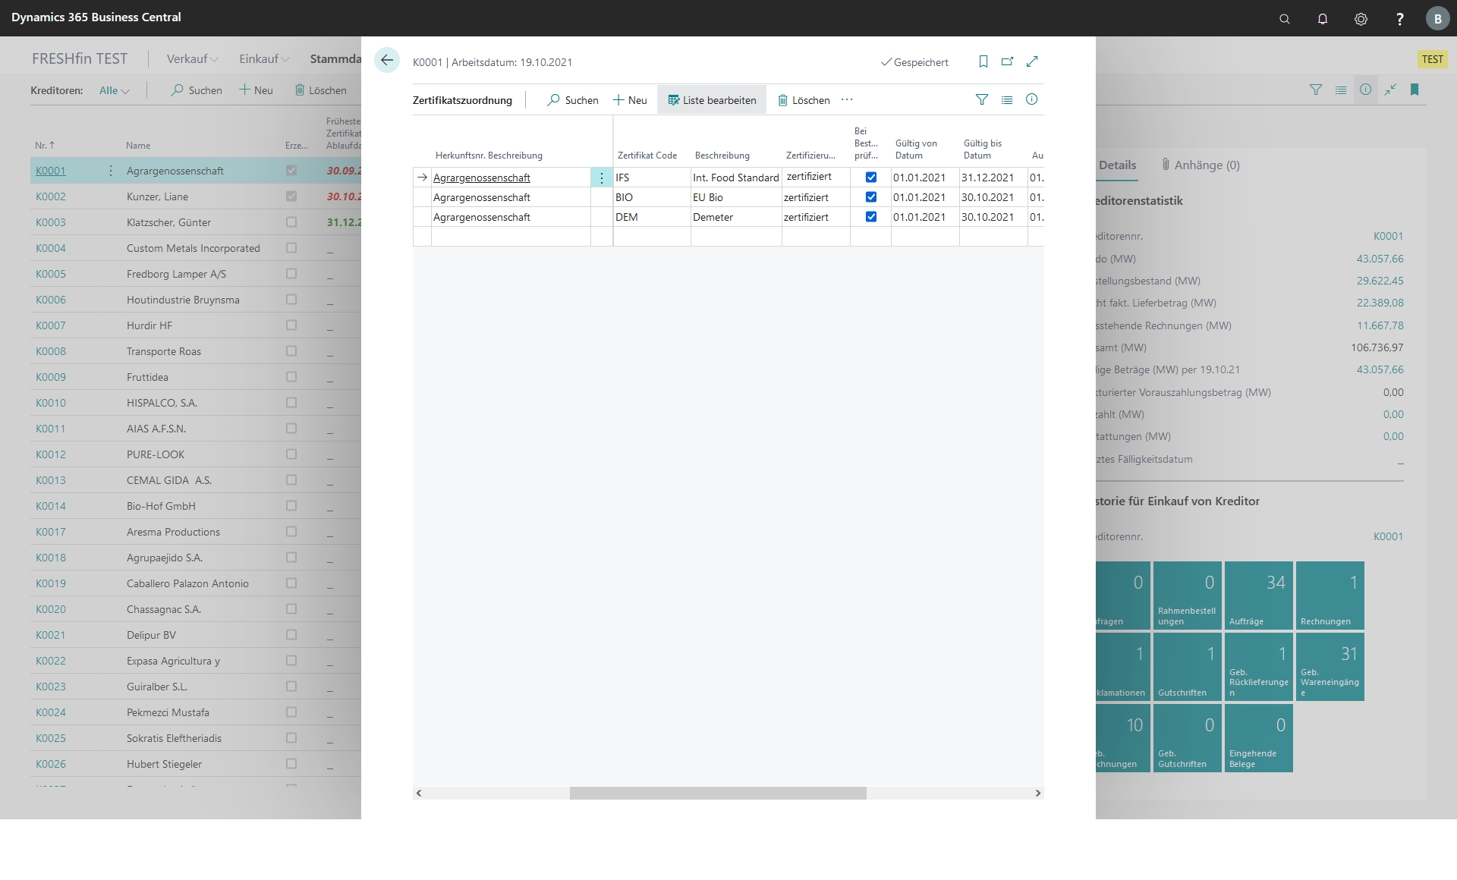Screen dimensions: 1457x880
Task: Open the top bar search magnifier
Action: pyautogui.click(x=1284, y=19)
